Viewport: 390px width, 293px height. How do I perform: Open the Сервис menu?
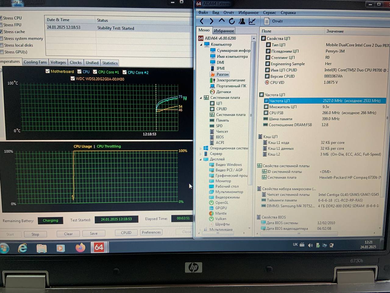[270, 13]
